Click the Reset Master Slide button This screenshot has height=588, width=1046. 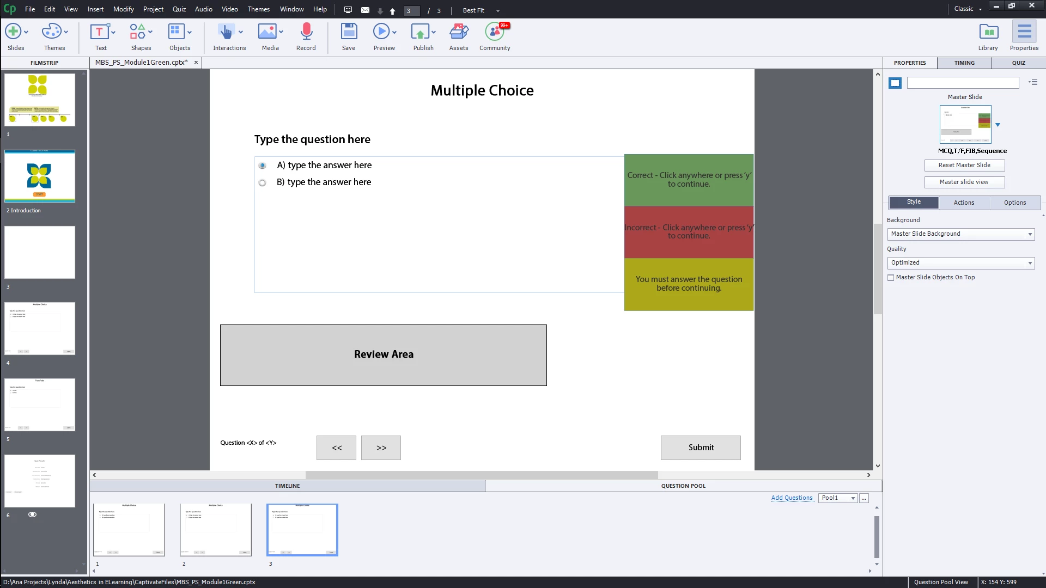tap(964, 166)
